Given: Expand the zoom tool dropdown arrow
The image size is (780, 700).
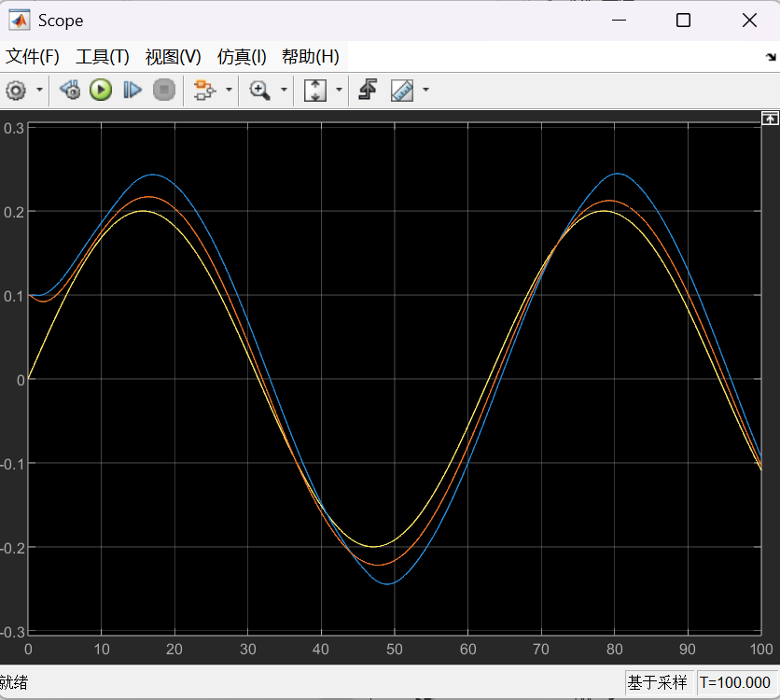Looking at the screenshot, I should click(x=283, y=91).
